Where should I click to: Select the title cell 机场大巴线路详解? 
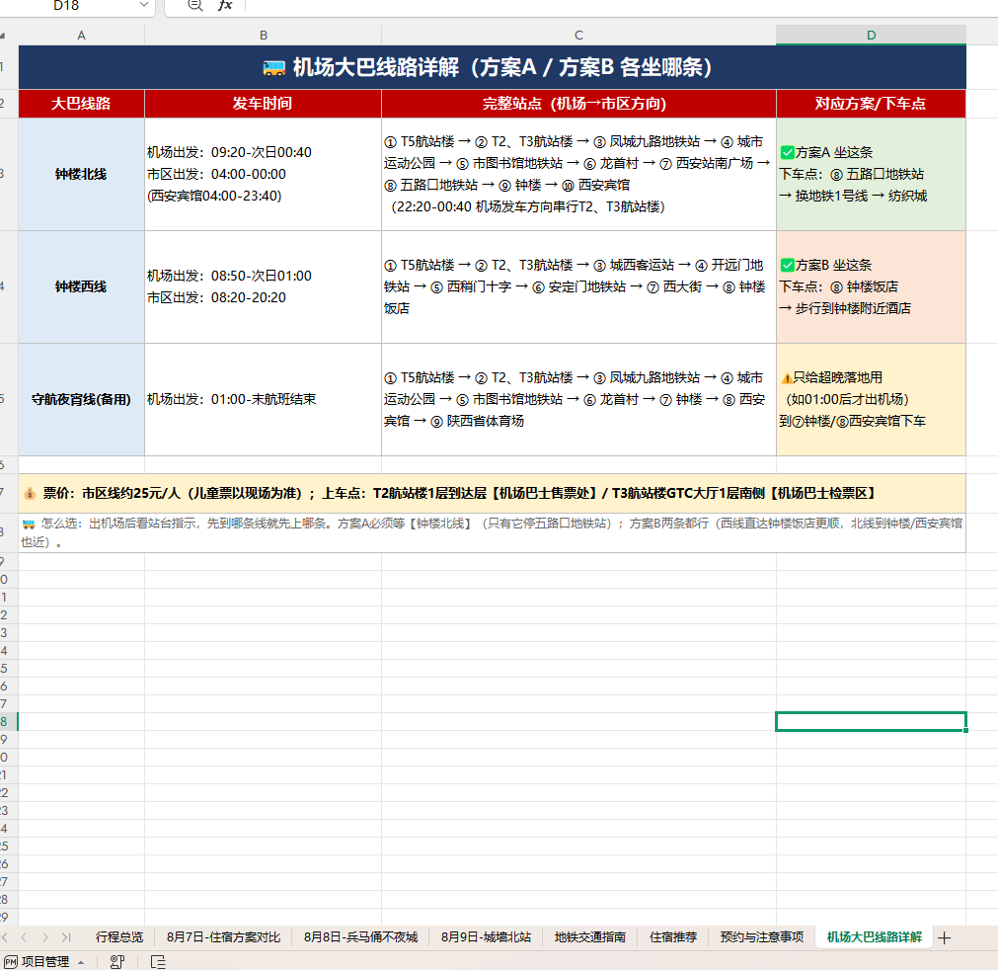[492, 67]
